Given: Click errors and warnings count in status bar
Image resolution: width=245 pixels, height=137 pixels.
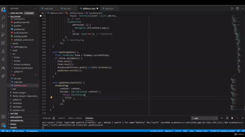Looking at the screenshot, I should 6,131.
